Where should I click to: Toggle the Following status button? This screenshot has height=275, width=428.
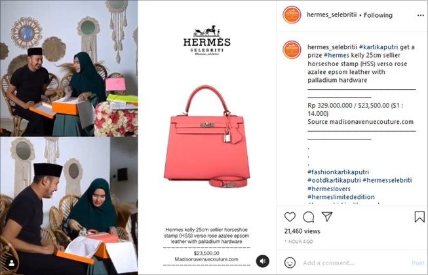click(378, 15)
